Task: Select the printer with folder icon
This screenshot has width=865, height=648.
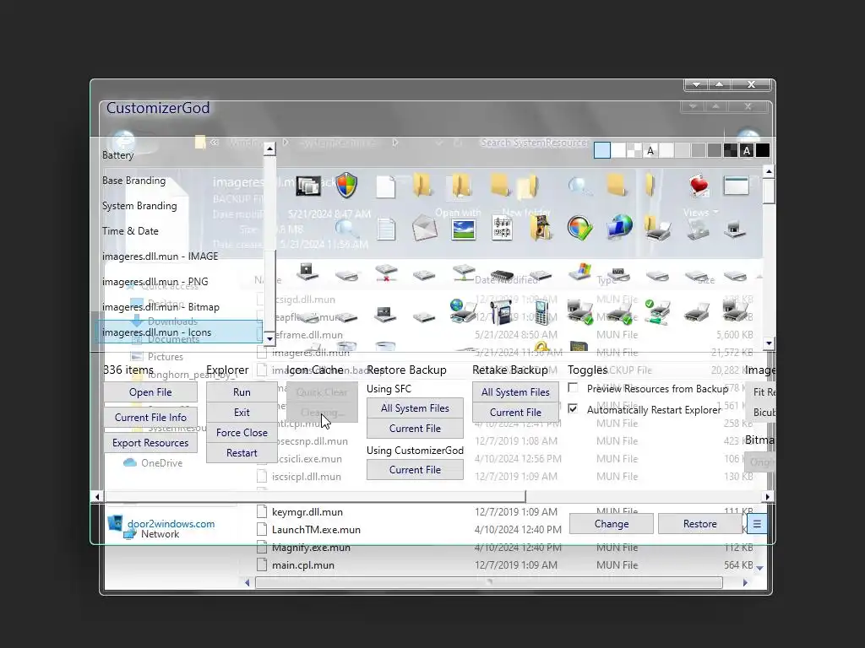Action: pyautogui.click(x=657, y=228)
